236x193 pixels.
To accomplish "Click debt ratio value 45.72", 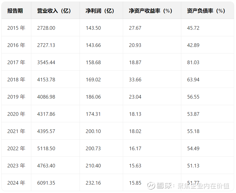I will coord(193,28).
